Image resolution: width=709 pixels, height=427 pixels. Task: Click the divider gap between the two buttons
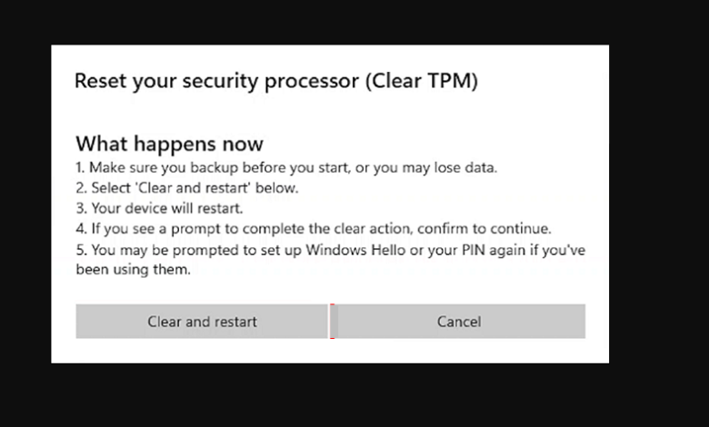coord(333,322)
